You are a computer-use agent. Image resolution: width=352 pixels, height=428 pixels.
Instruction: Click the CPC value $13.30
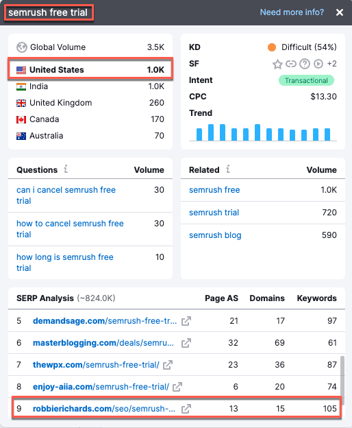[324, 97]
